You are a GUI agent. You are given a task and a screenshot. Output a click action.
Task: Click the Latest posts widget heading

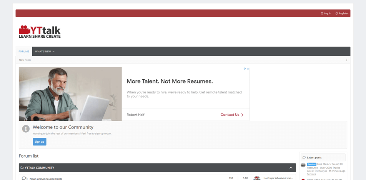(x=314, y=157)
